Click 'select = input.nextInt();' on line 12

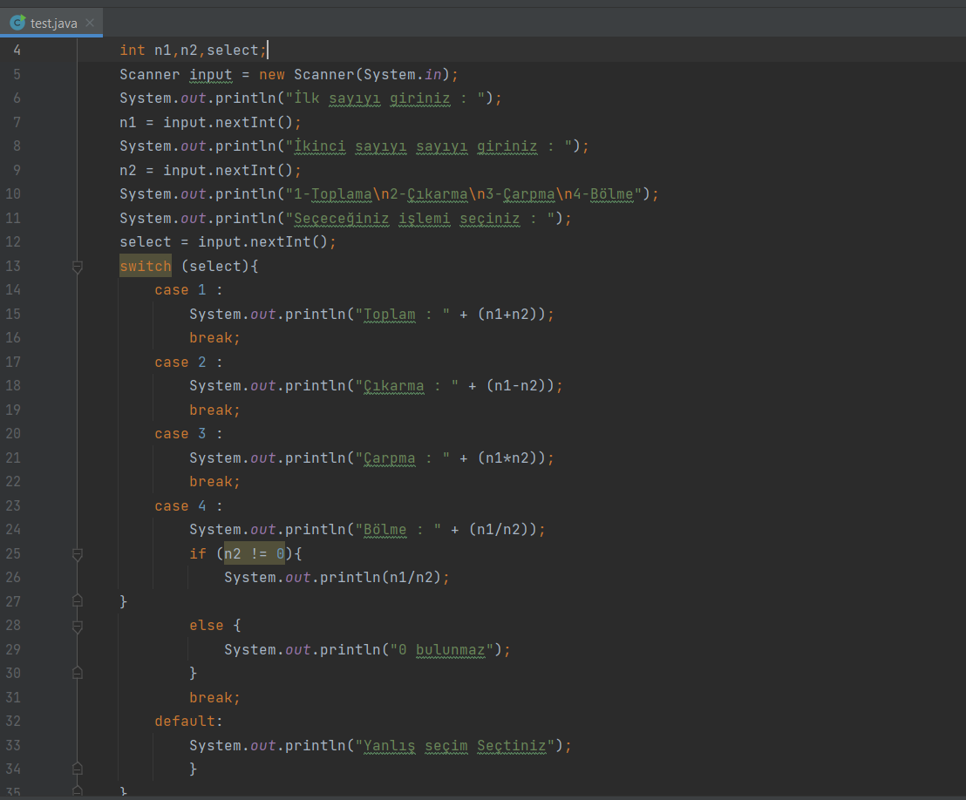(228, 242)
